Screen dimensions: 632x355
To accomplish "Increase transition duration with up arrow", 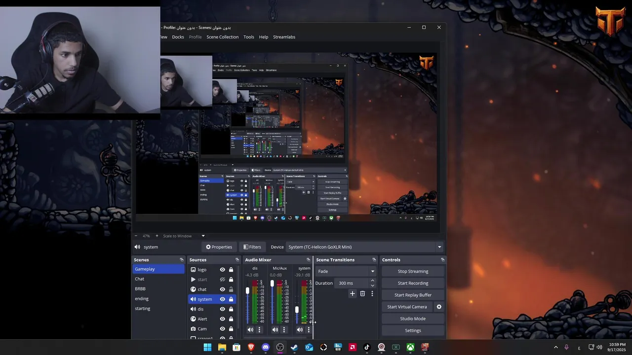I will pos(372,281).
